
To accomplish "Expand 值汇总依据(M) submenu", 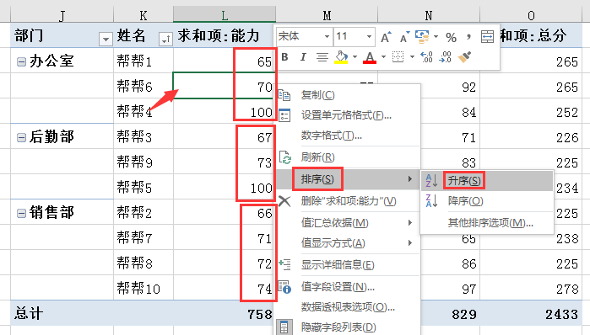I will [x=348, y=223].
